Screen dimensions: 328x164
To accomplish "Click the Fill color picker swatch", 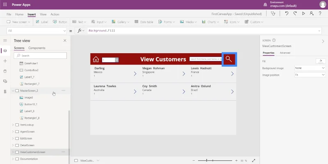I will tap(321, 61).
